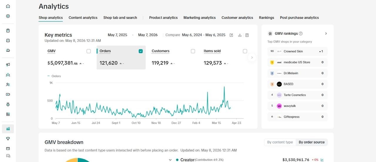Viewport: 376px width, 162px height.
Task: Switch to the Content analytics tab
Action: 83,18
